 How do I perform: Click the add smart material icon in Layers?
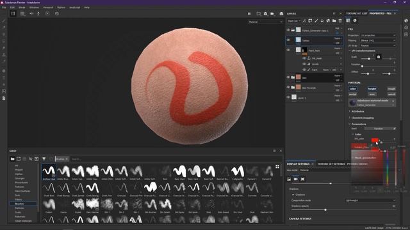pyautogui.click(x=329, y=20)
